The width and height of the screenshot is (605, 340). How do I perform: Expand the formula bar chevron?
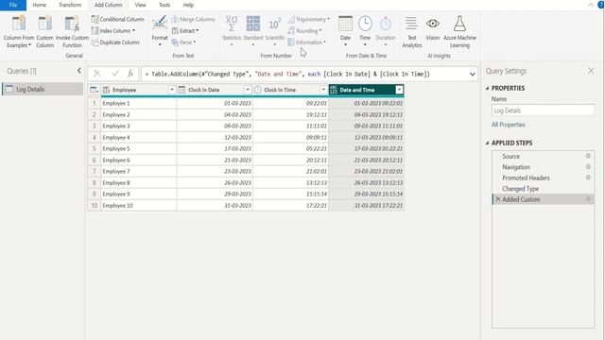pyautogui.click(x=473, y=74)
